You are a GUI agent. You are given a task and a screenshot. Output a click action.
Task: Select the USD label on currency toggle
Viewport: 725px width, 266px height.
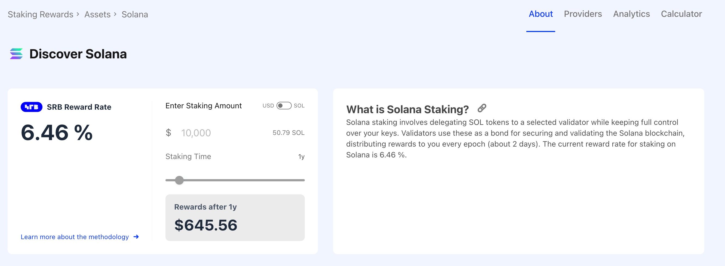(268, 106)
